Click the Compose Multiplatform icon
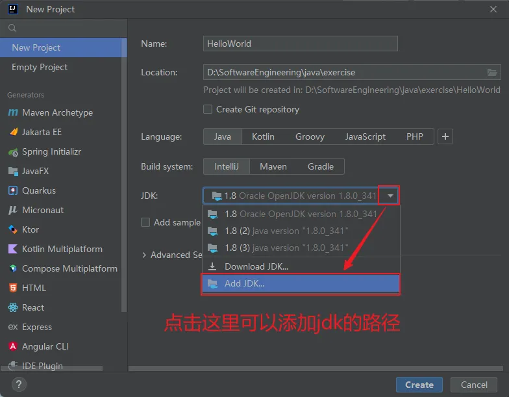This screenshot has height=397, width=509. coord(13,269)
